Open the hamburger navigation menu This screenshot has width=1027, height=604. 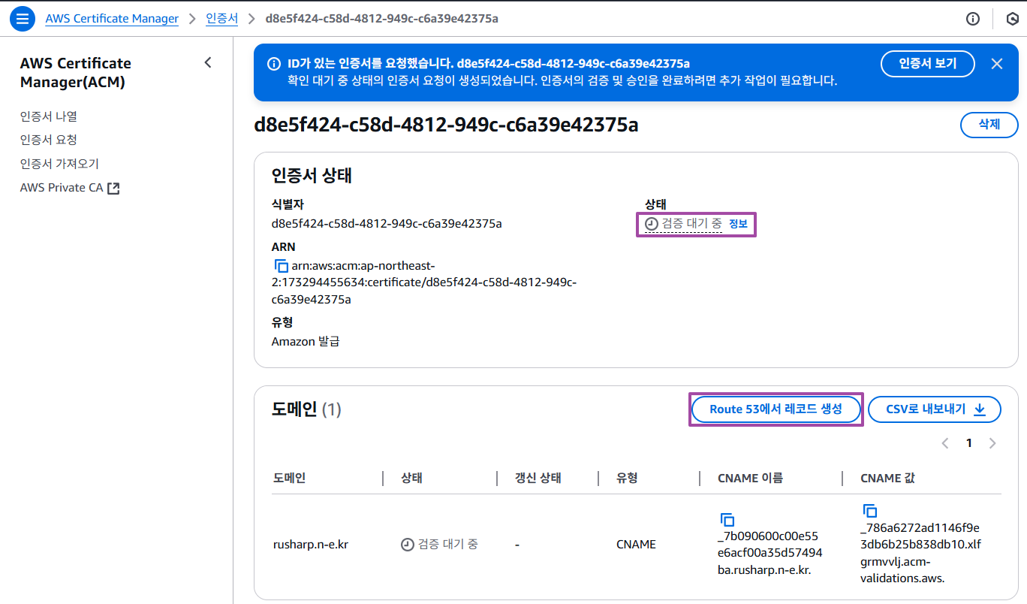tap(23, 19)
